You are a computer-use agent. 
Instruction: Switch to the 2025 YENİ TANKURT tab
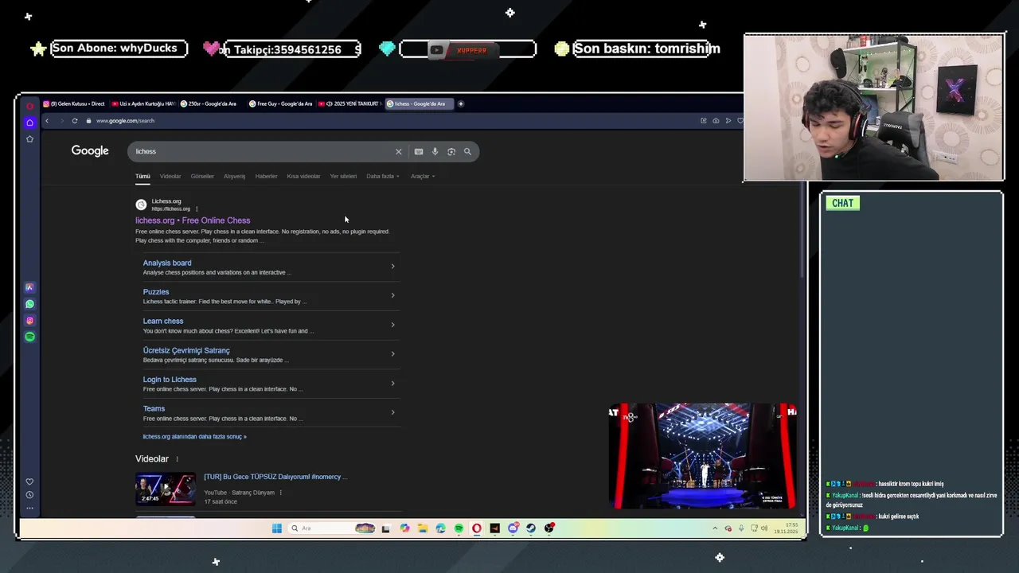click(349, 103)
